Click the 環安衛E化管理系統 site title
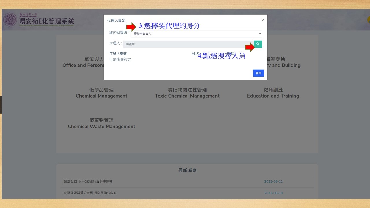370x208 pixels. pos(46,21)
